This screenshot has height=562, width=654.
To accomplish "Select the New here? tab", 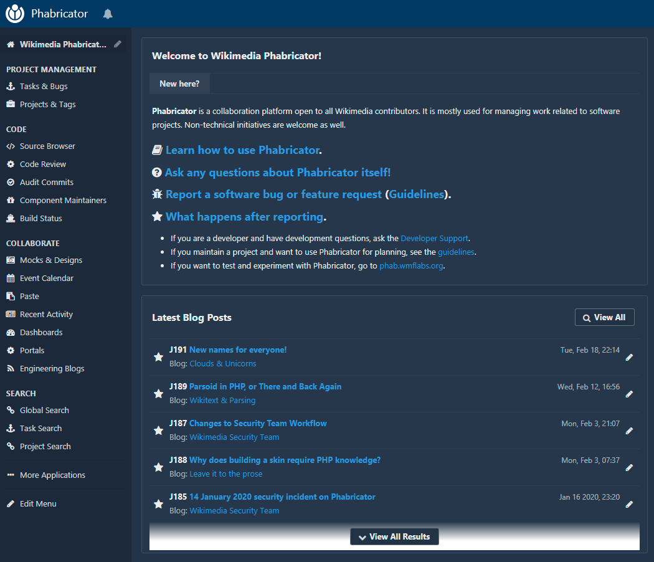I will coord(179,83).
